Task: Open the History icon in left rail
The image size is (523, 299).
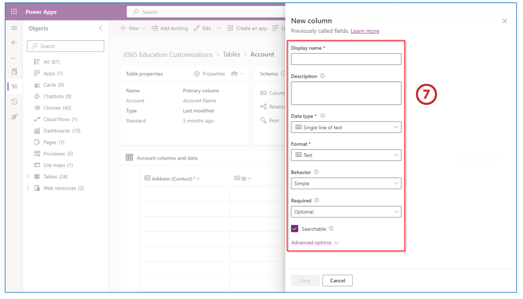Action: coord(14,102)
